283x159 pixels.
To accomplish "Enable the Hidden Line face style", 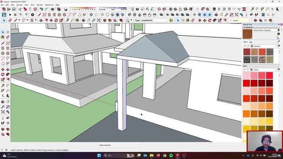I will pyautogui.click(x=107, y=15).
